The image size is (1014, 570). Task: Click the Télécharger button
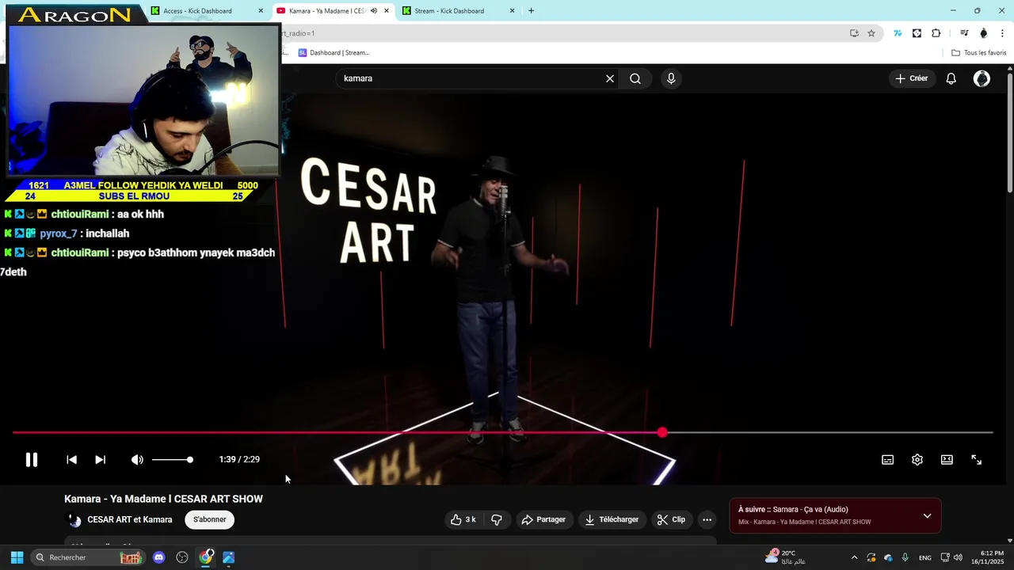coord(612,519)
